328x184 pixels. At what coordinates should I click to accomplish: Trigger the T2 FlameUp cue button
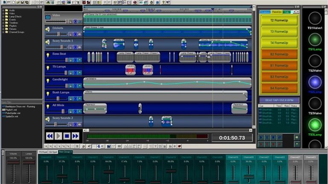click(279, 20)
